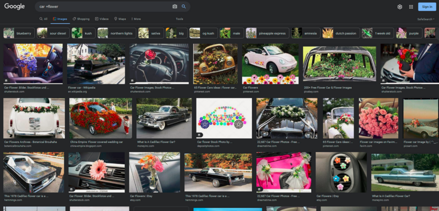The image size is (439, 211).
Task: Click '65 Flower Cars ideas | flower car...' caption
Action: tap(215, 88)
